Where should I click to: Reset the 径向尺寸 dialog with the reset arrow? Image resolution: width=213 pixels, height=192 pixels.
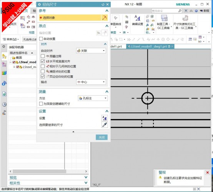103,5
